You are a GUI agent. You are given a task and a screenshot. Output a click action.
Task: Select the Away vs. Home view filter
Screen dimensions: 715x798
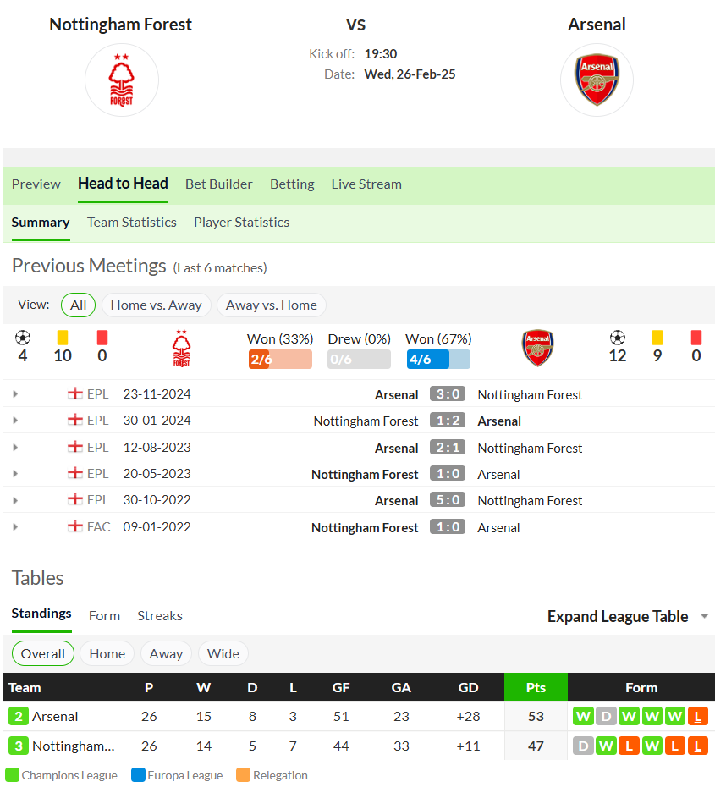pyautogui.click(x=272, y=305)
